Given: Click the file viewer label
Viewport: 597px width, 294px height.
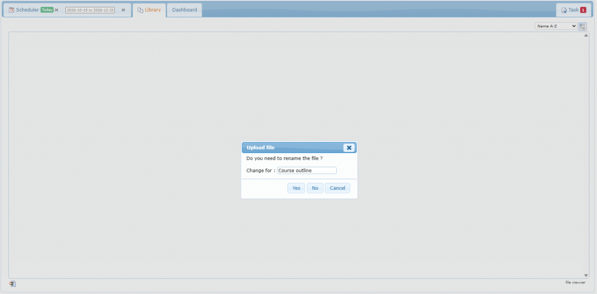Looking at the screenshot, I should click(575, 282).
